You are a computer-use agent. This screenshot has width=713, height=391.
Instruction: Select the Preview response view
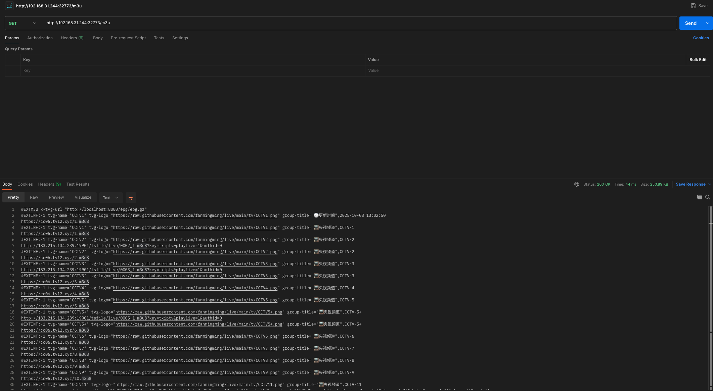pos(56,197)
